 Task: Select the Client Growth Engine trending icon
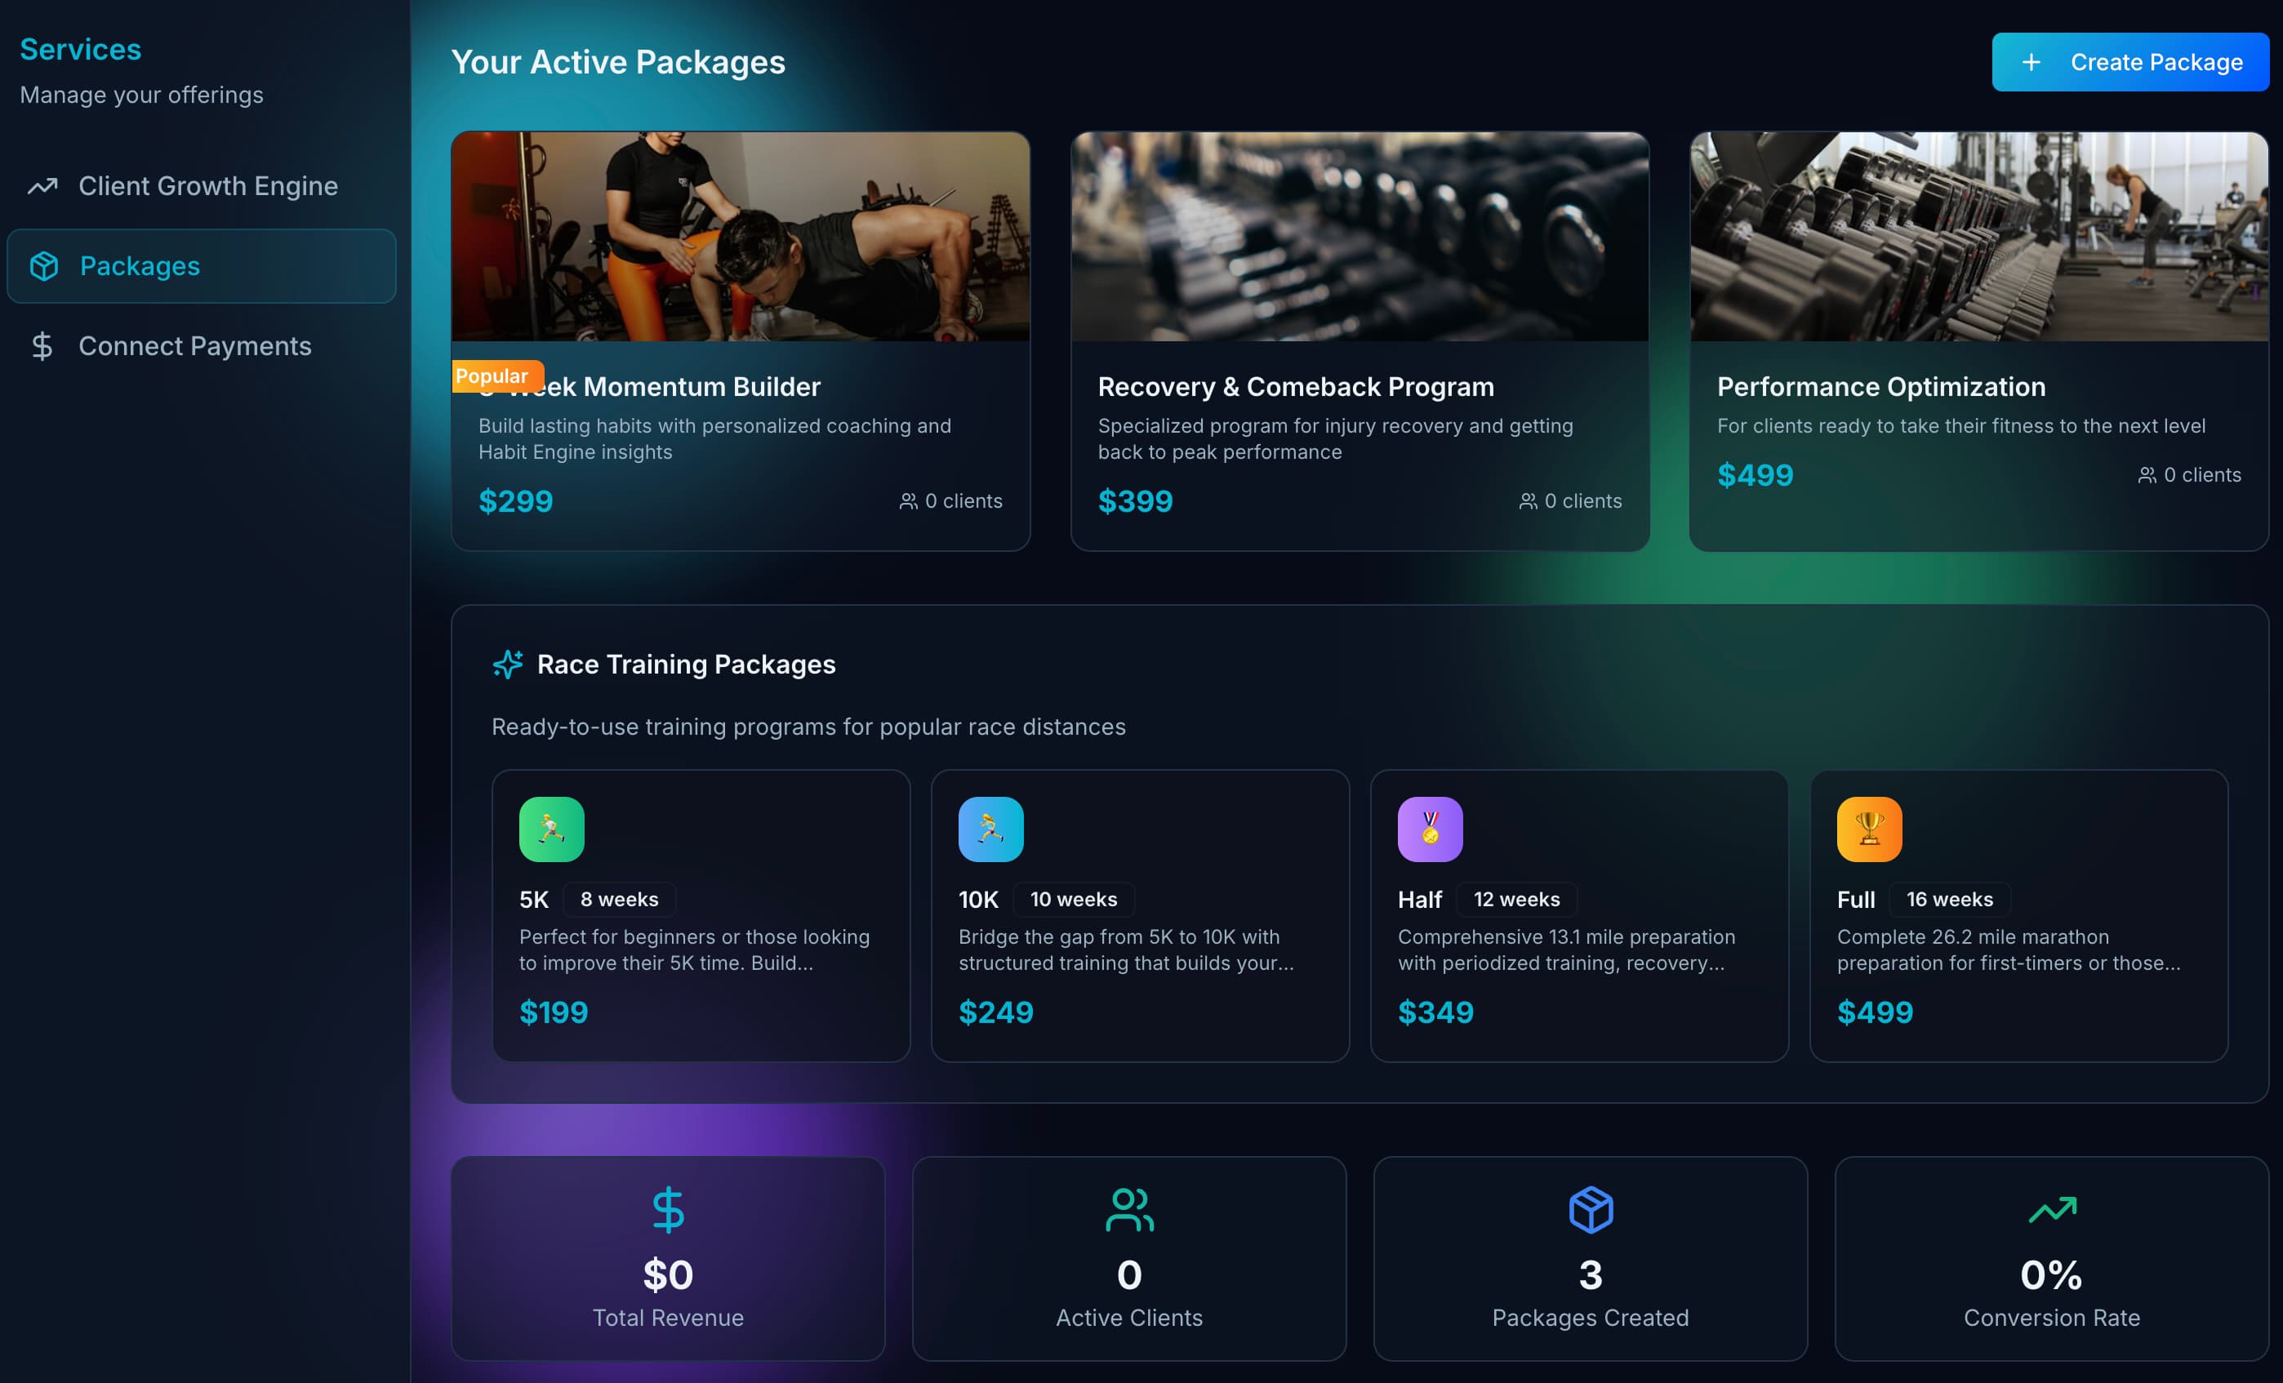click(x=42, y=185)
